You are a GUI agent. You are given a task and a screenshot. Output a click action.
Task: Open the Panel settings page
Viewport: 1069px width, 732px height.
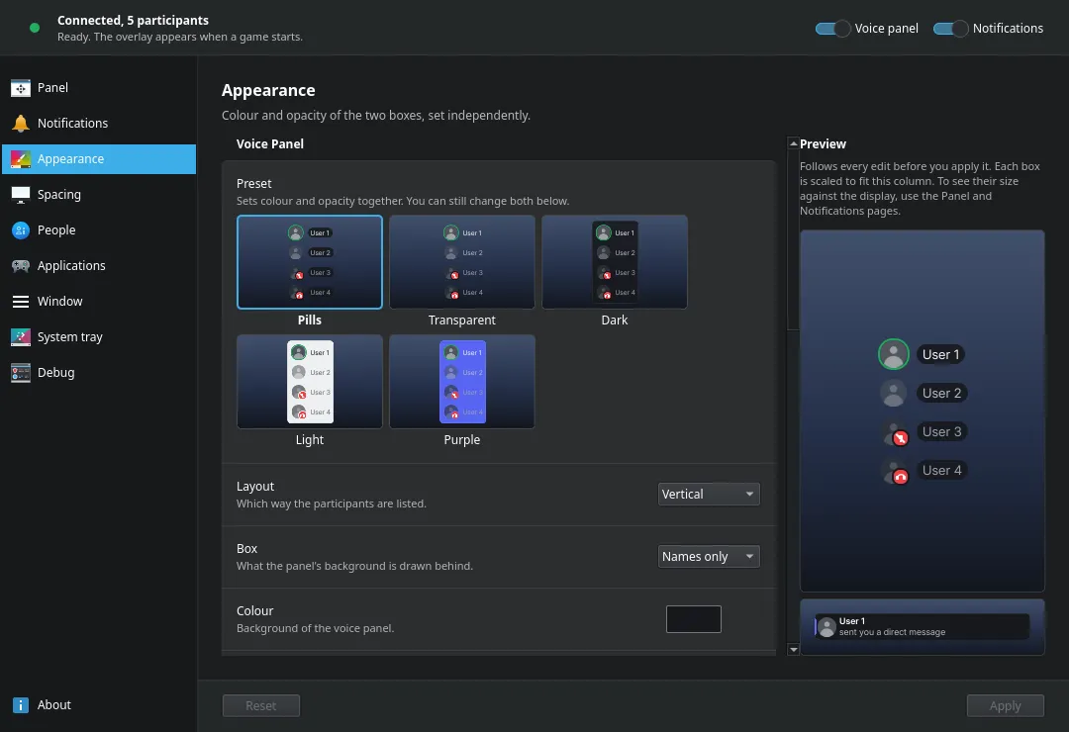[99, 88]
